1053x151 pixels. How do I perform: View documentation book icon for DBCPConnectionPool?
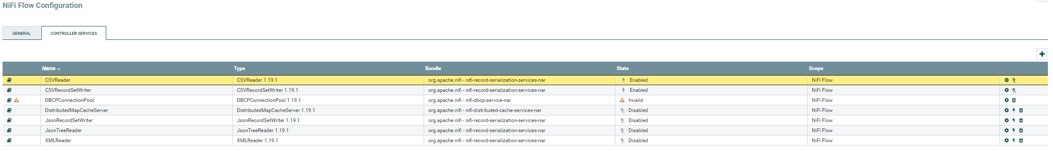coord(9,100)
